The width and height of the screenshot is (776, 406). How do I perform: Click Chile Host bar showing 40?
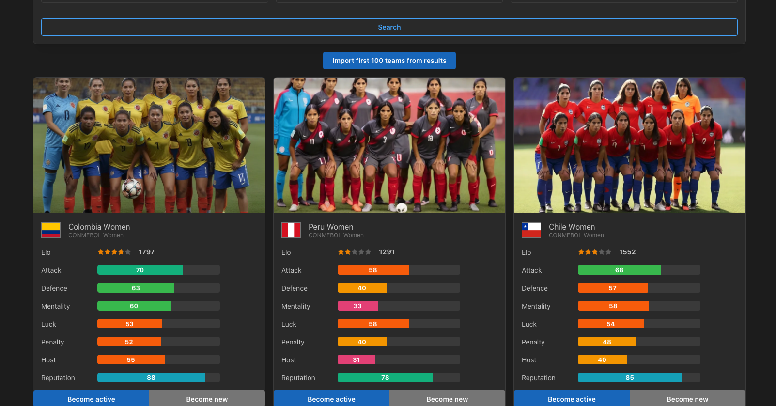coord(639,359)
